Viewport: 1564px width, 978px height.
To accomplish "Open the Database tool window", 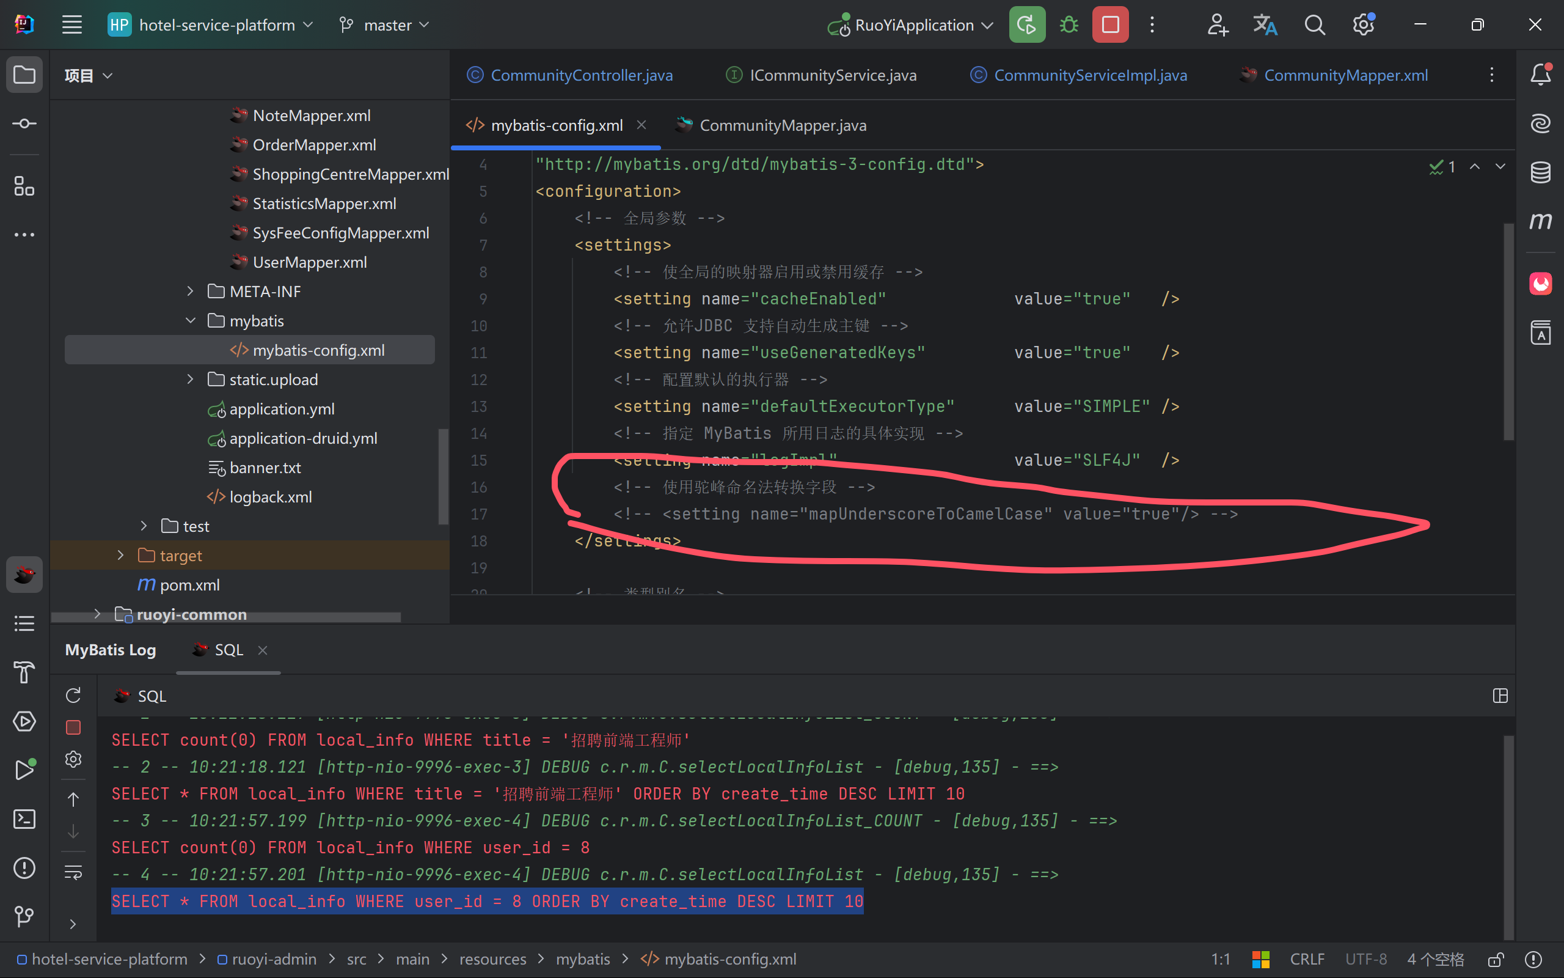I will click(x=1540, y=172).
